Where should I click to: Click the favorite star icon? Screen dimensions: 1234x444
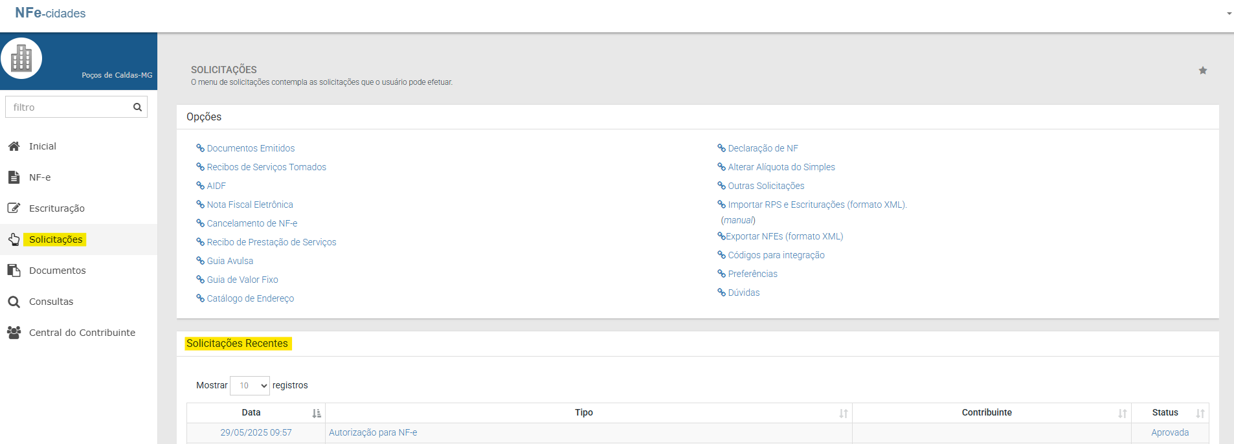point(1203,71)
